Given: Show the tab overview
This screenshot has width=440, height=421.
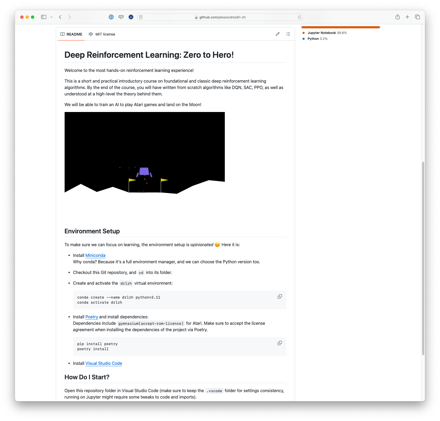Looking at the screenshot, I should pos(417,17).
